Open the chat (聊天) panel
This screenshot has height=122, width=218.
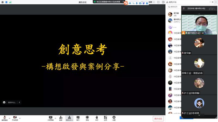pyautogui.click(x=78, y=117)
